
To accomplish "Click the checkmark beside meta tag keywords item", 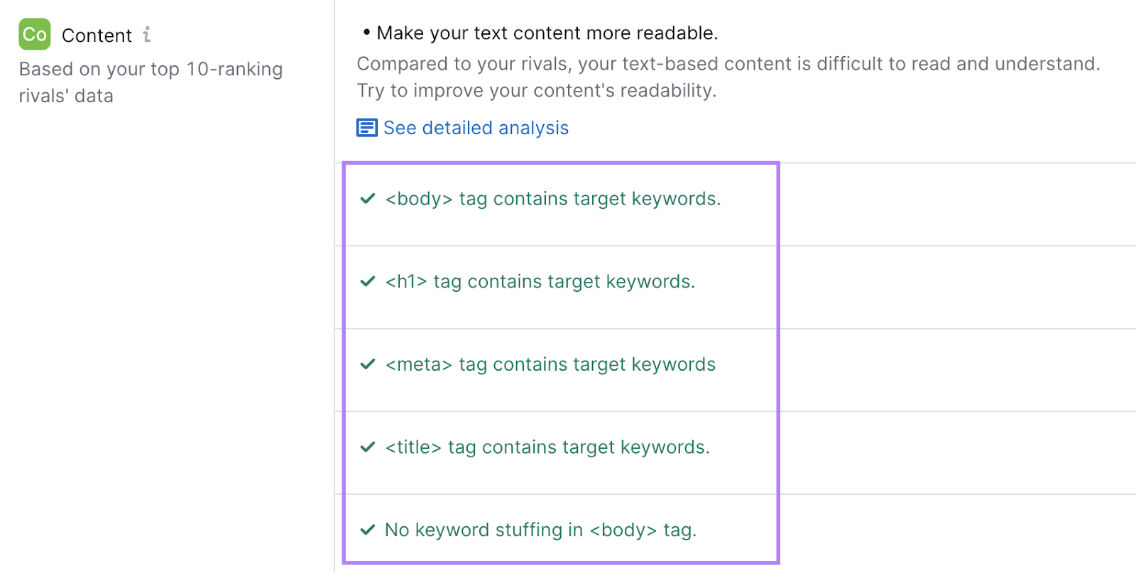I will [367, 365].
